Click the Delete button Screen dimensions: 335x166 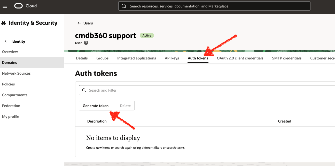(x=125, y=106)
